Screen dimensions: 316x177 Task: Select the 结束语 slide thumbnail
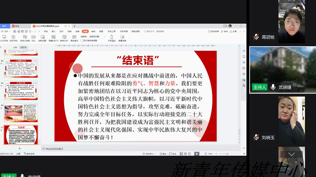tap(21, 135)
